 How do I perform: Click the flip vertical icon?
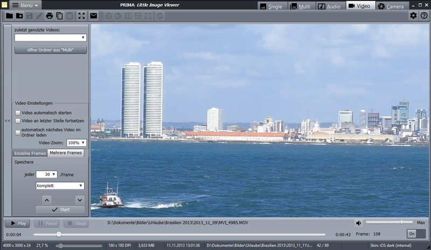tap(138, 16)
